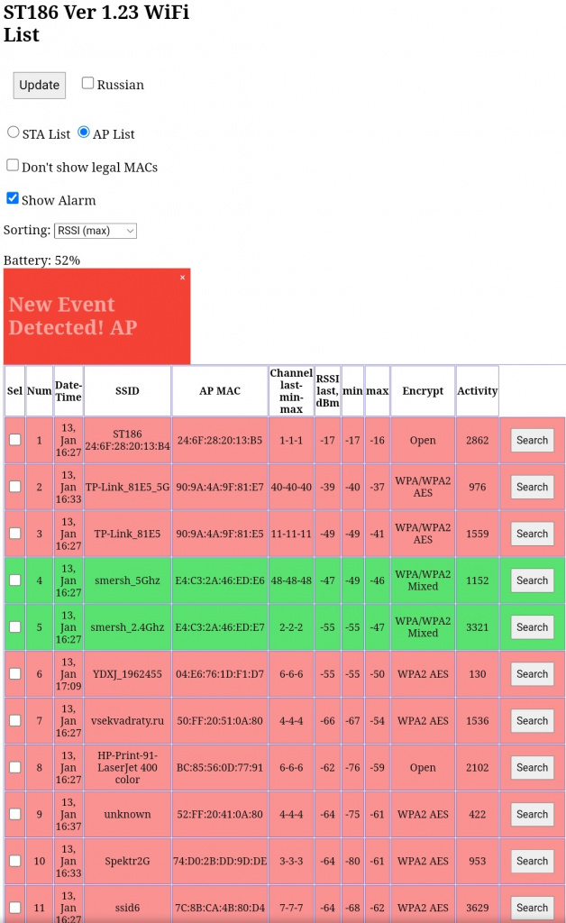Click the Update button

40,85
